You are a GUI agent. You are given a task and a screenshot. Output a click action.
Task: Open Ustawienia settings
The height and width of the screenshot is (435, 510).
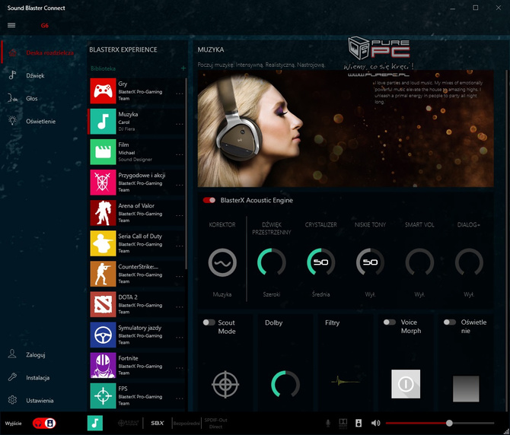coord(43,400)
